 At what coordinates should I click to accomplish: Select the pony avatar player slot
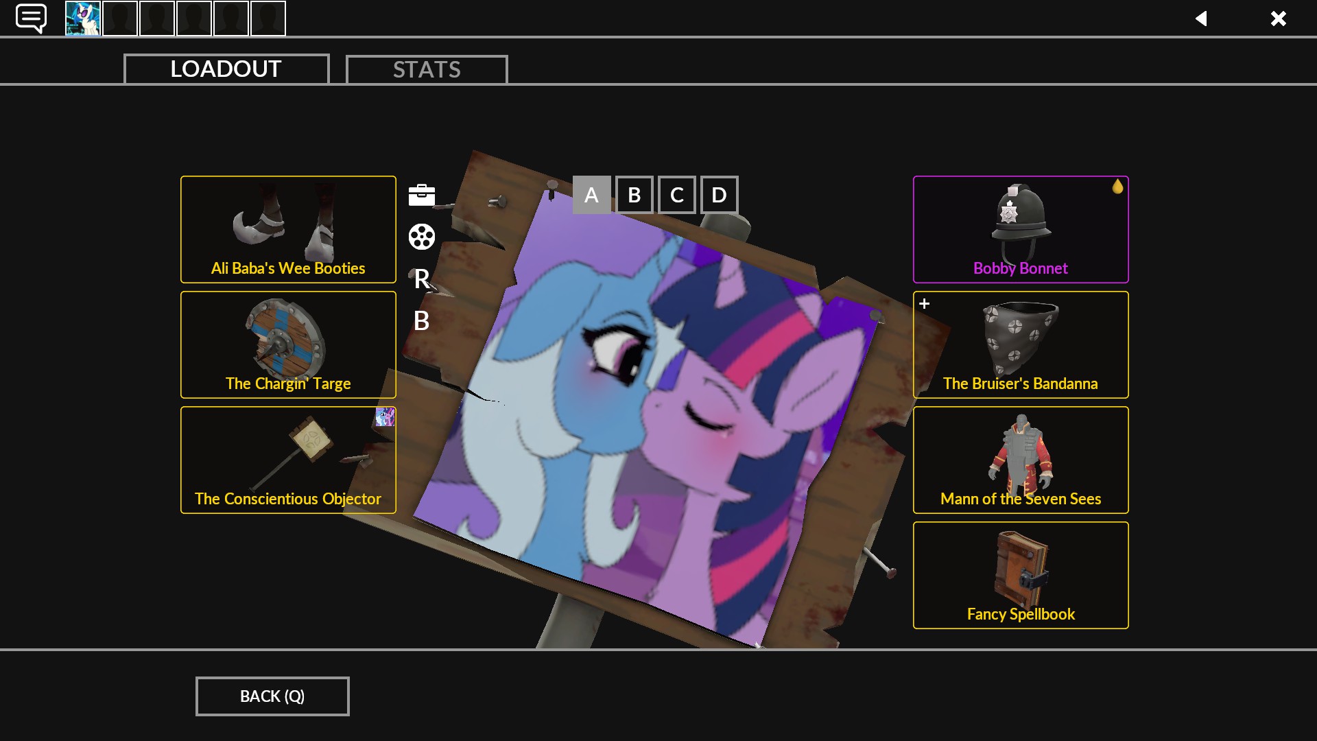pos(83,19)
